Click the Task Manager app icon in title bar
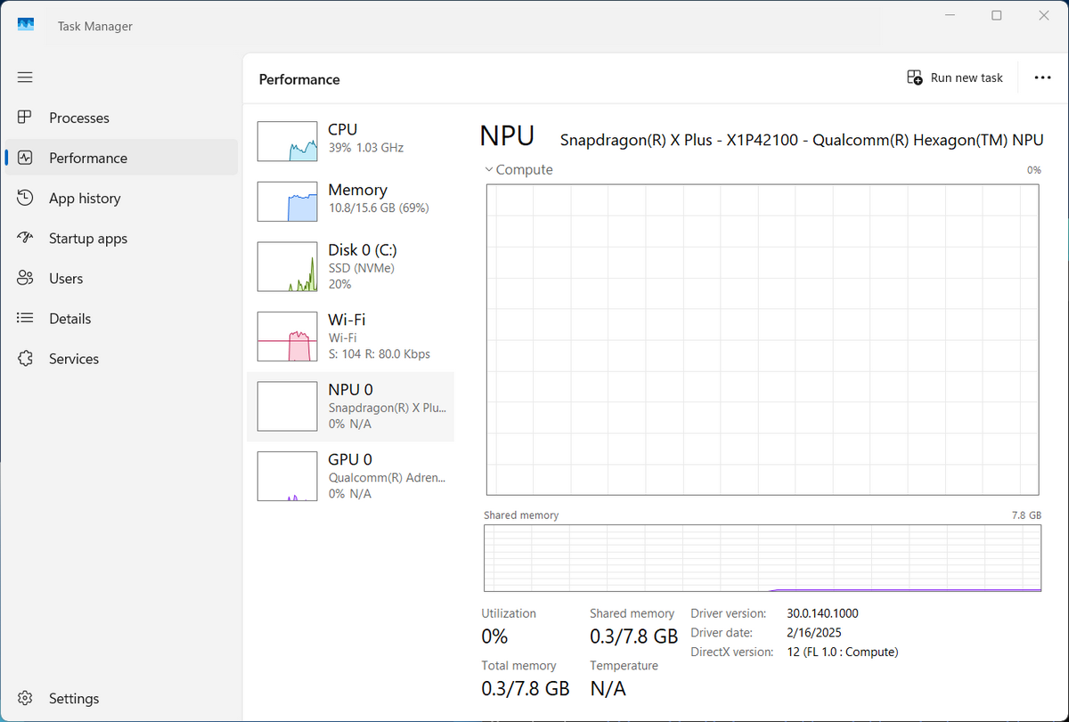The width and height of the screenshot is (1069, 722). coord(26,26)
